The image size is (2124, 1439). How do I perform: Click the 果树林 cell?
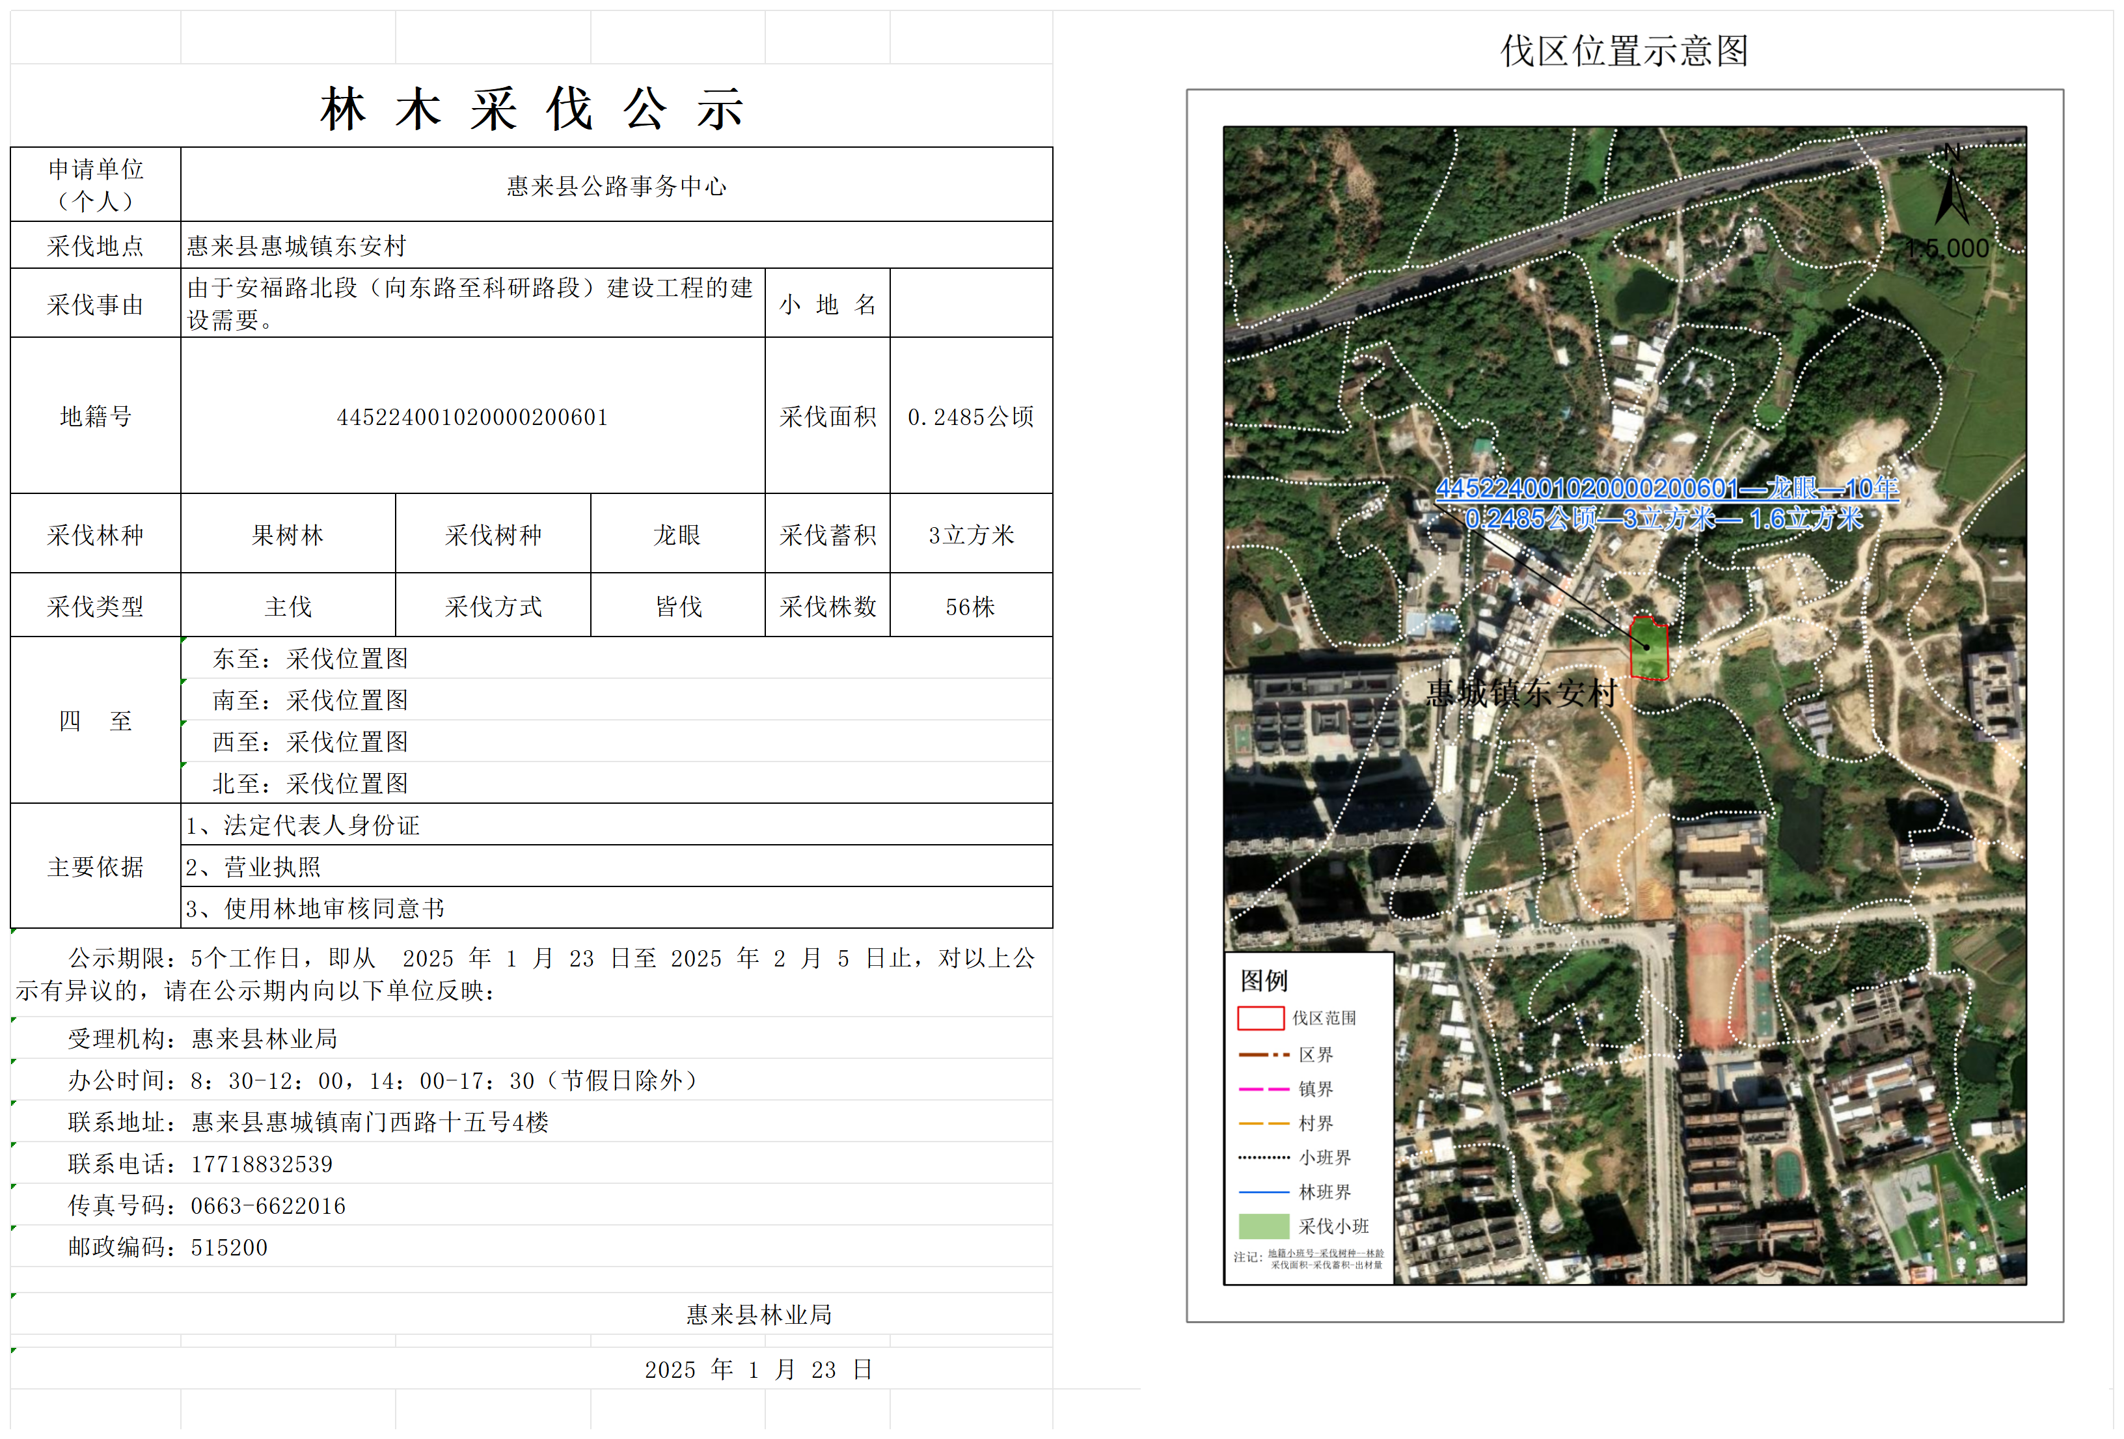pos(288,534)
